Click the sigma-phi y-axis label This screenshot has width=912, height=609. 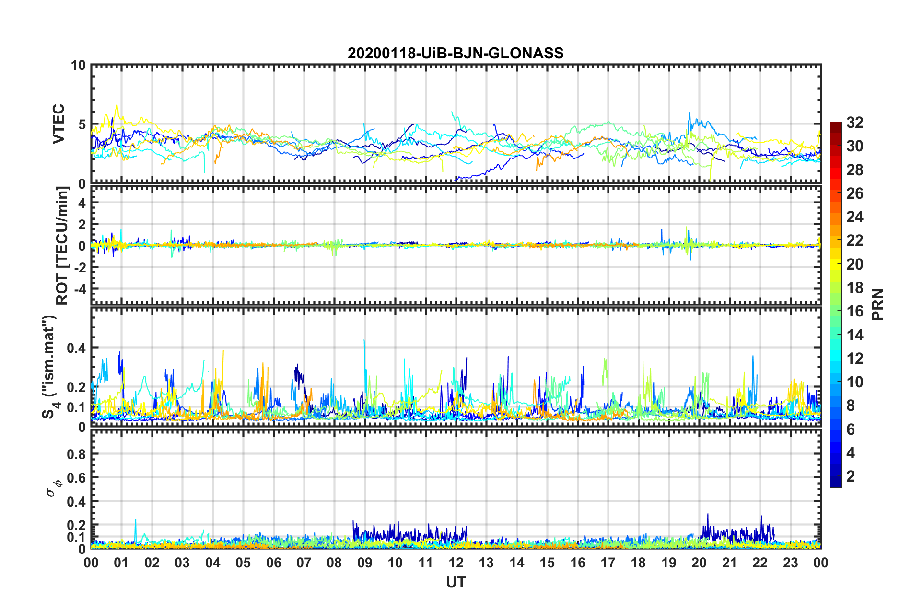click(54, 488)
